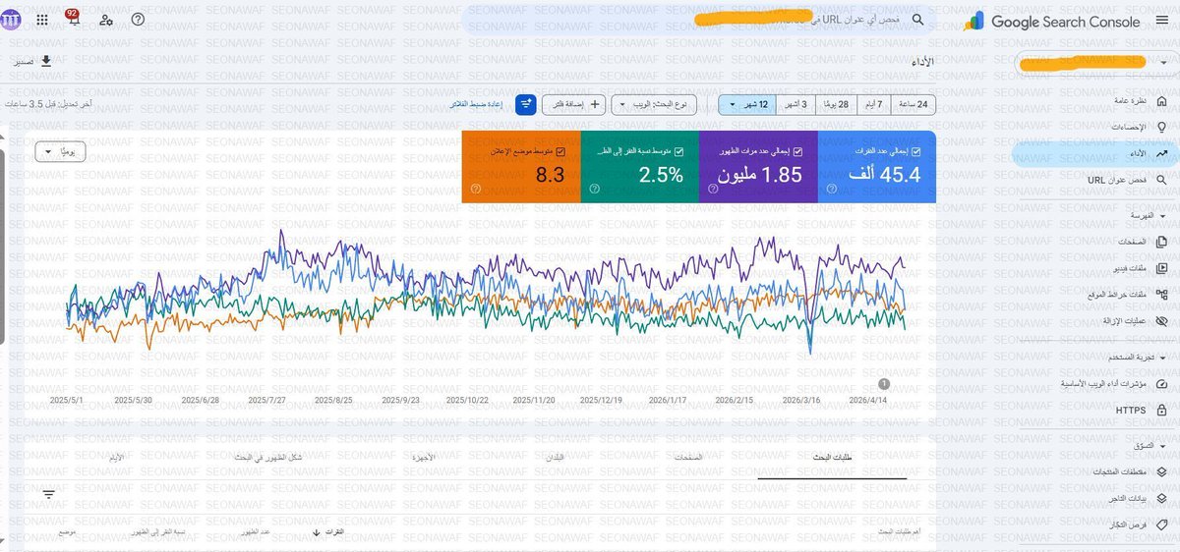Open the Google apps grid icon
Screen dimensions: 1180x552
pyautogui.click(x=42, y=20)
